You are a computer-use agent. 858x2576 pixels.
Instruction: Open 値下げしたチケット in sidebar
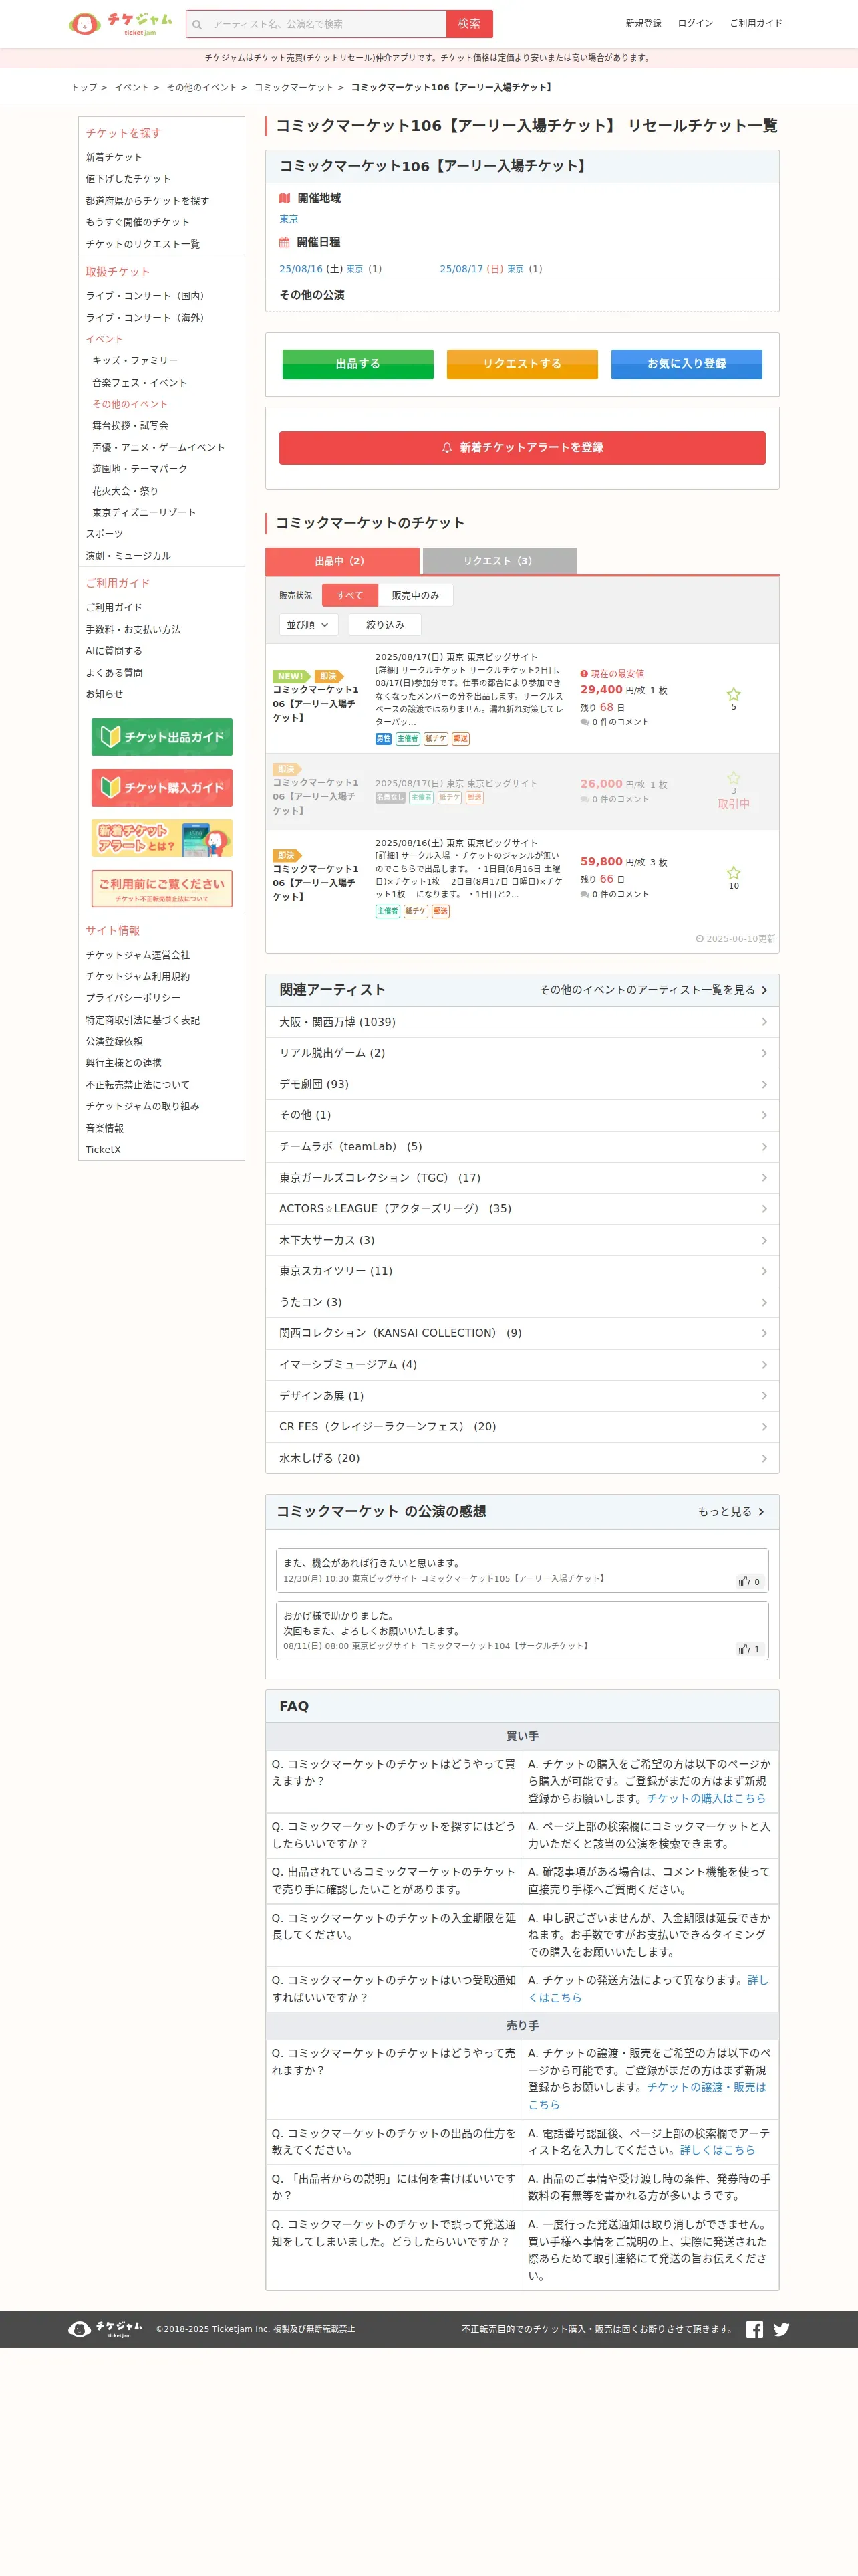pyautogui.click(x=128, y=179)
